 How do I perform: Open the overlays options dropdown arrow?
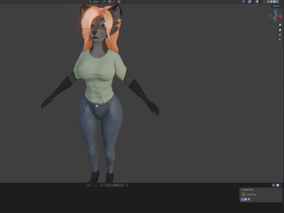[260, 2]
